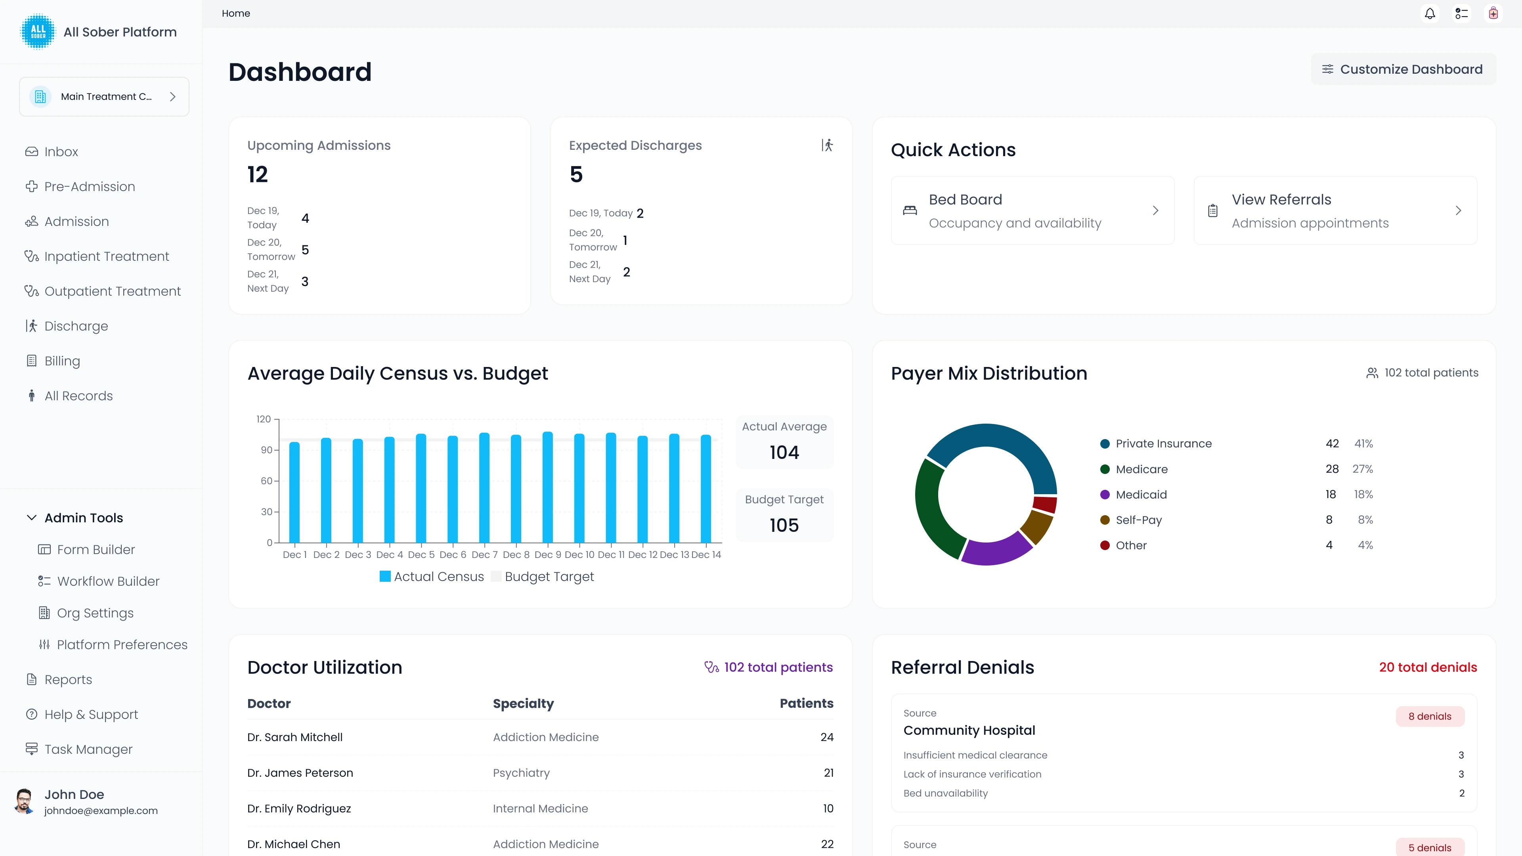Click the Patients column header
The width and height of the screenshot is (1522, 856).
point(807,703)
